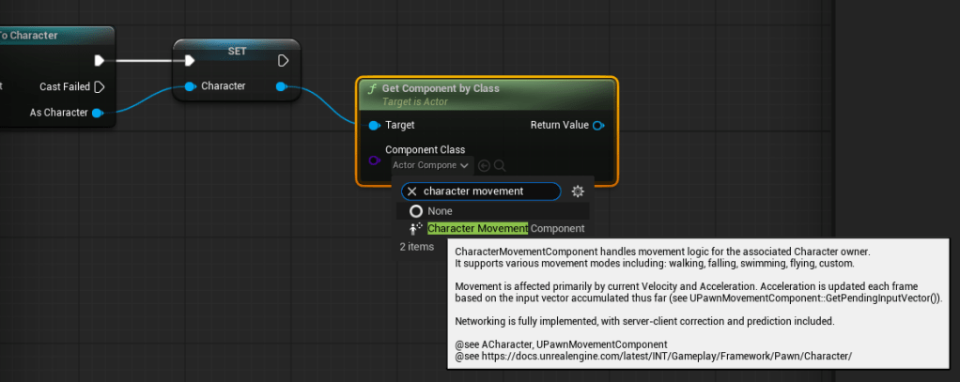The height and width of the screenshot is (382, 960).
Task: Select the SET node by its title
Action: click(x=237, y=50)
